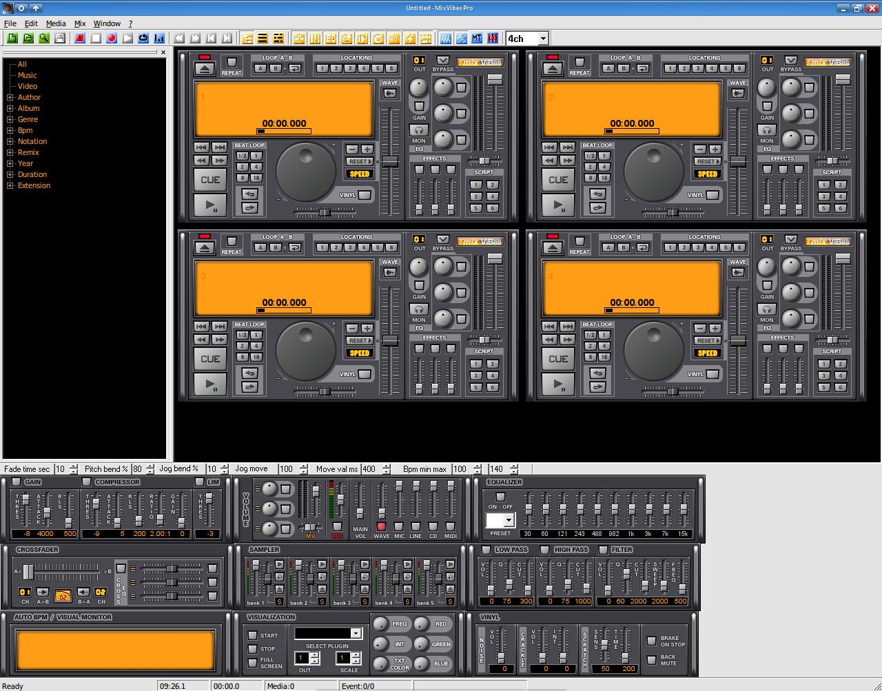The height and width of the screenshot is (691, 882).
Task: Click the magnifier Search toolbar icon
Action: [44, 39]
